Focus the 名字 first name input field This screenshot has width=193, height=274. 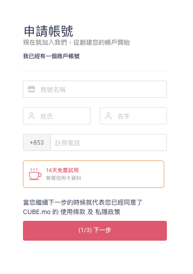tap(133, 116)
